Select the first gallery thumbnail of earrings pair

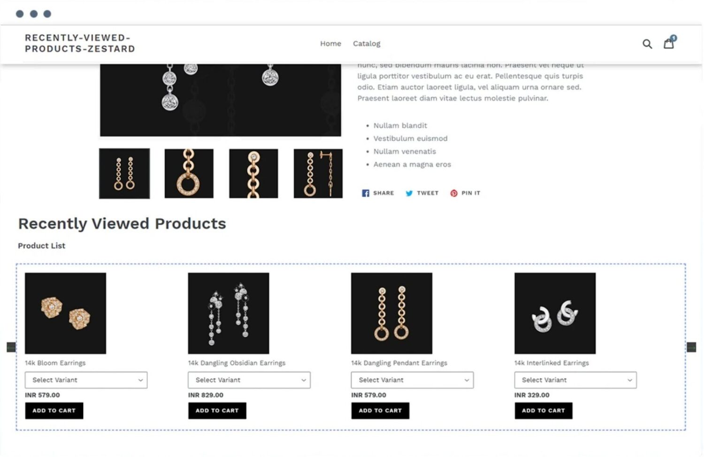[124, 173]
